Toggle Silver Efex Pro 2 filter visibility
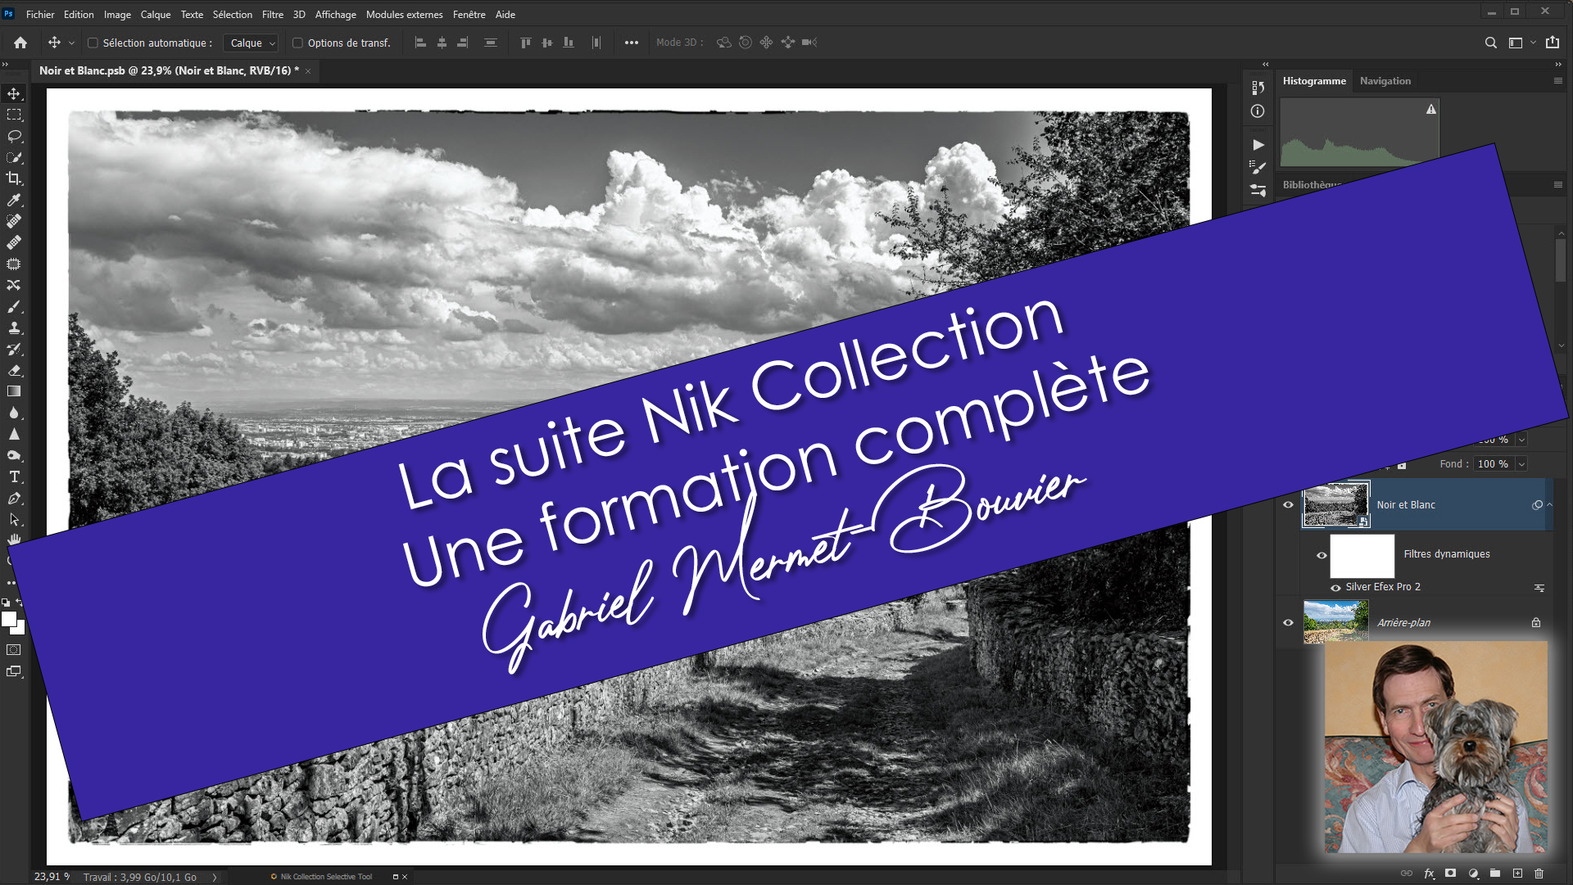This screenshot has width=1573, height=885. click(x=1335, y=587)
